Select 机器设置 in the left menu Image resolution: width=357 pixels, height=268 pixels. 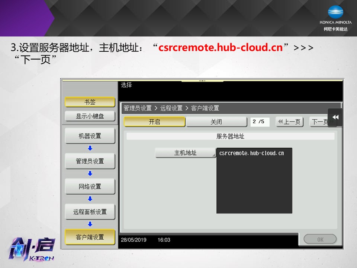click(x=90, y=136)
